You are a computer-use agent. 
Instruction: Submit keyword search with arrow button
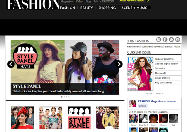[x=148, y=1]
